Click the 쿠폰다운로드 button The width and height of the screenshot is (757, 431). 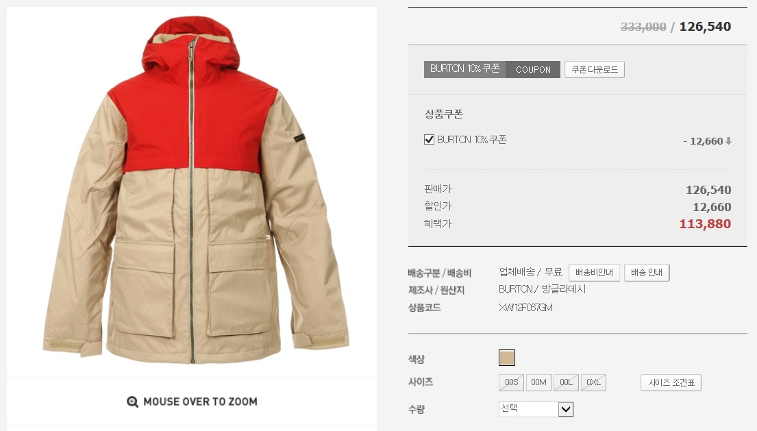point(595,69)
